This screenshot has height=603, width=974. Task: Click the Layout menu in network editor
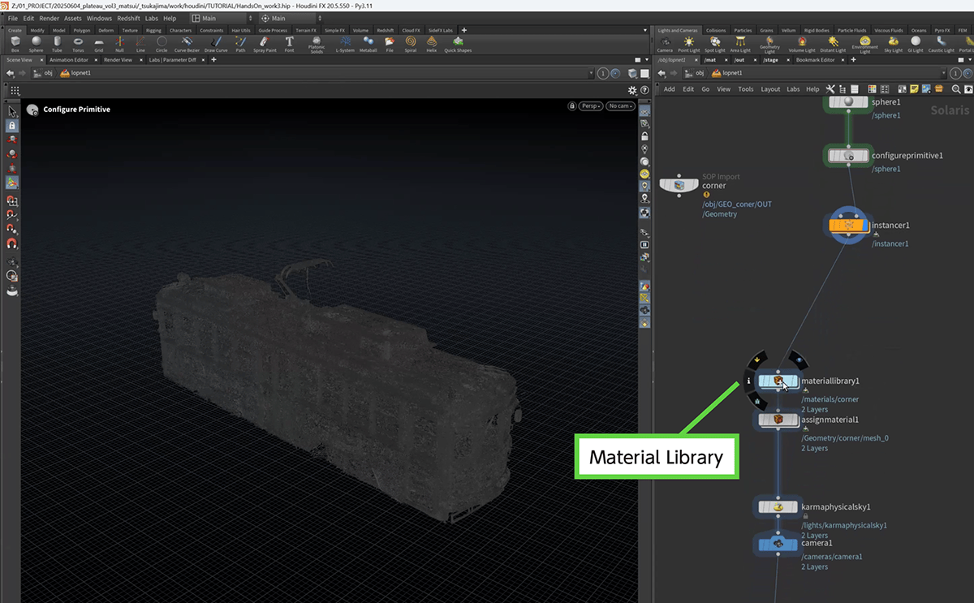point(770,89)
